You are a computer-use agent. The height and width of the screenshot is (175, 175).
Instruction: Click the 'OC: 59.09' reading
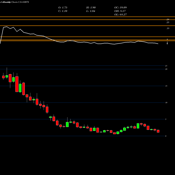tap(120, 8)
